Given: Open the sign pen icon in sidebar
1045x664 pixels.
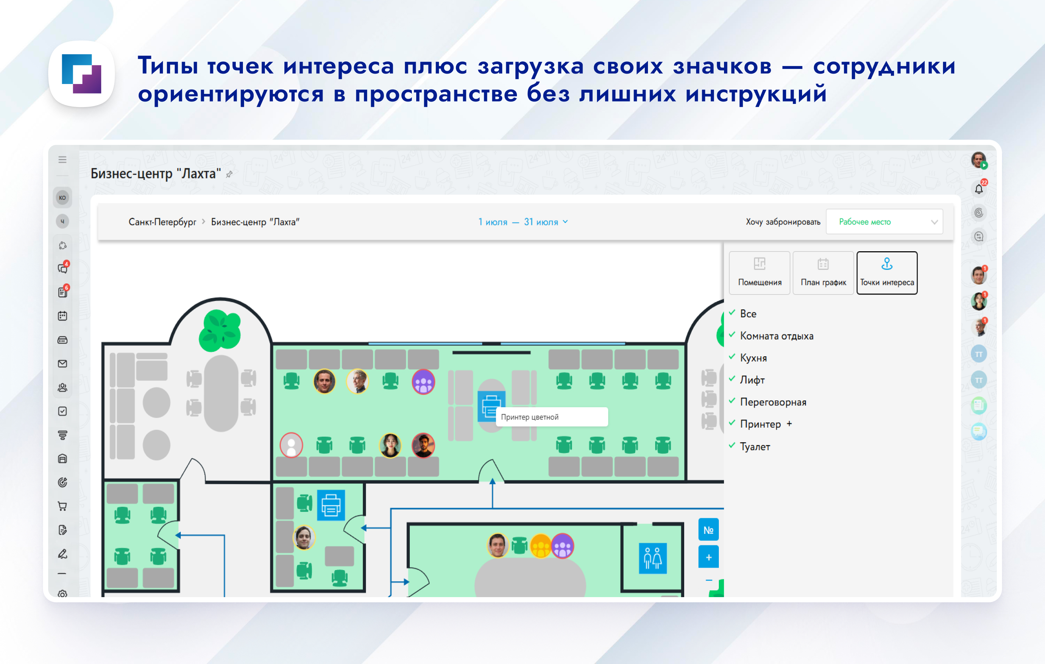Looking at the screenshot, I should tap(63, 554).
